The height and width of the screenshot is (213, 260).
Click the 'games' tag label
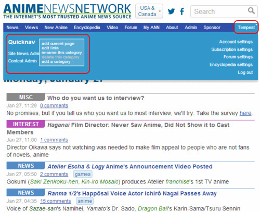83,174
